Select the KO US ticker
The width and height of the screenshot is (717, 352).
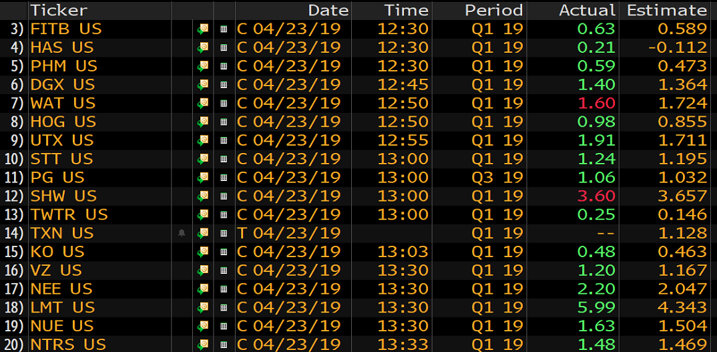click(57, 251)
